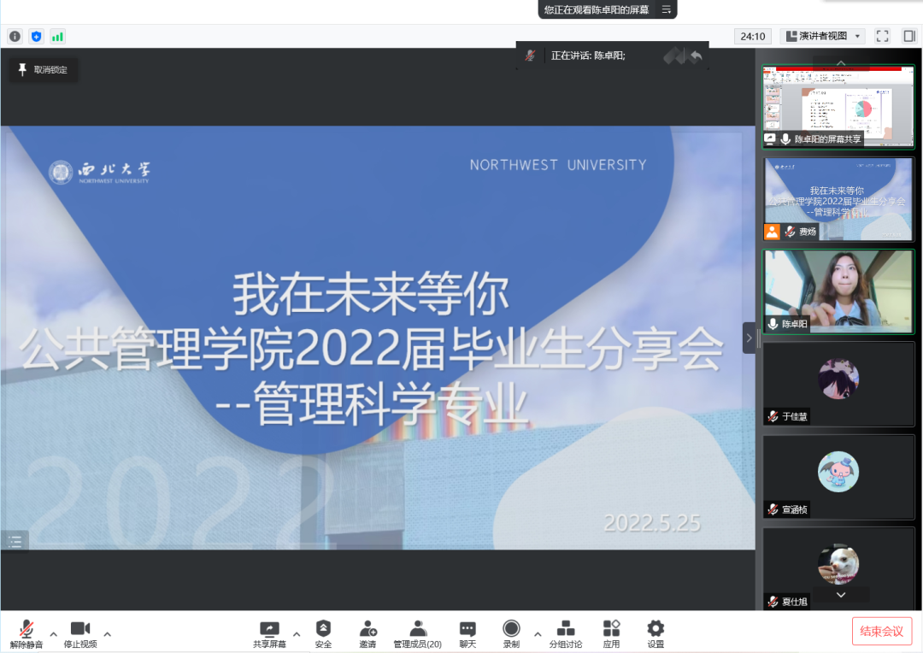End the meeting with 结束会议

click(x=882, y=631)
